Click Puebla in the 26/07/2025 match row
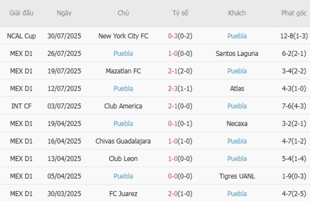 [x=123, y=53]
